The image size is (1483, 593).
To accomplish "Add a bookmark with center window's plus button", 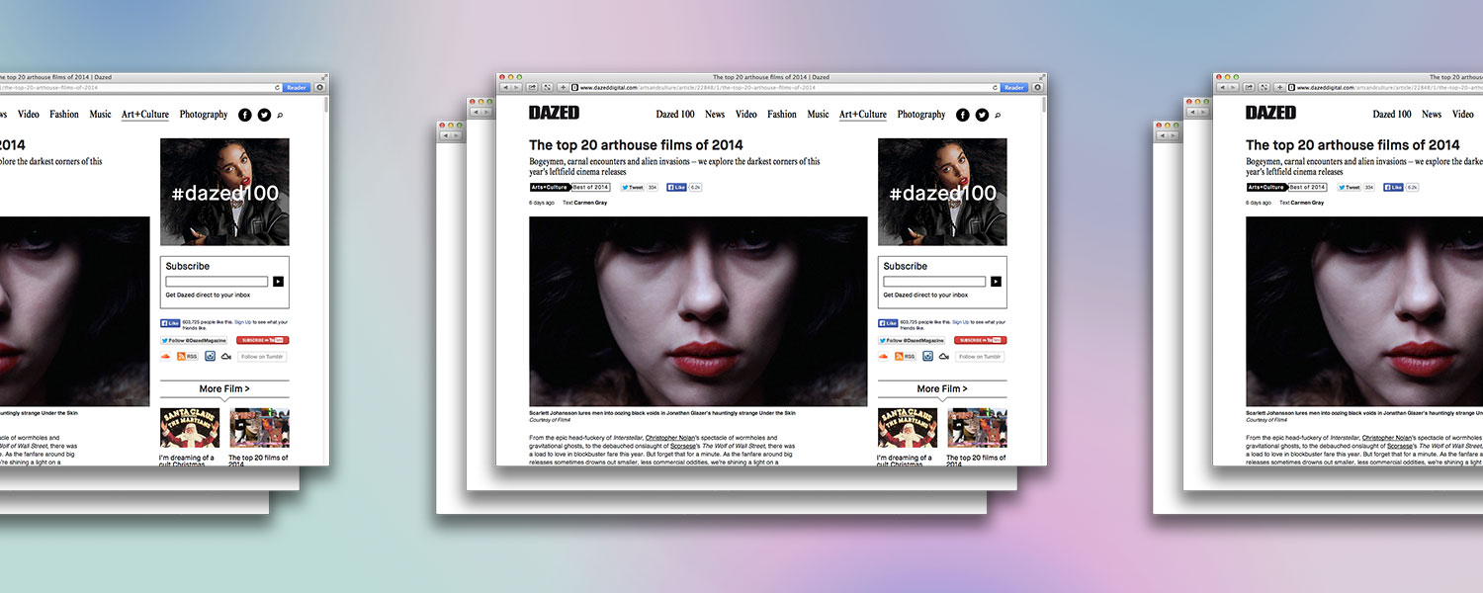I will click(x=563, y=88).
